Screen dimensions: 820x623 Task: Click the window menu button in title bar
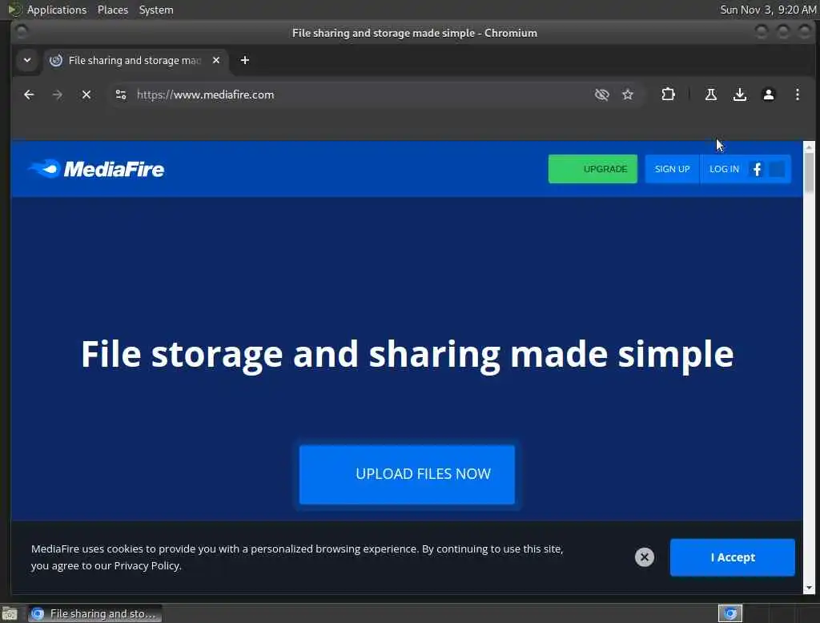[x=22, y=32]
